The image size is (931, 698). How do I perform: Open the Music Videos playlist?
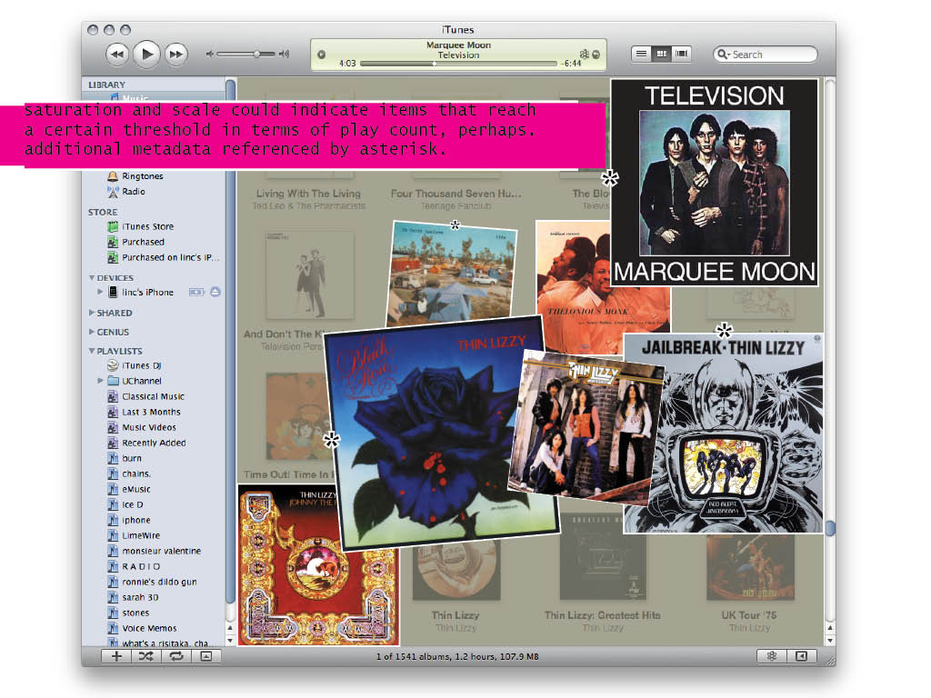[149, 427]
